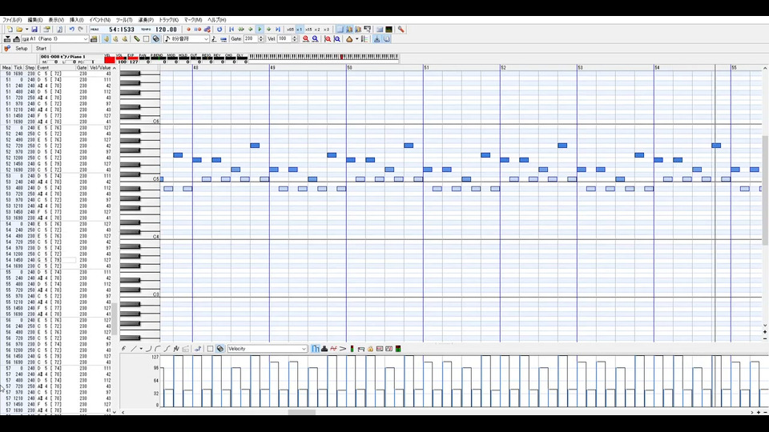The width and height of the screenshot is (769, 432).
Task: Click the Setup button
Action: 21,48
